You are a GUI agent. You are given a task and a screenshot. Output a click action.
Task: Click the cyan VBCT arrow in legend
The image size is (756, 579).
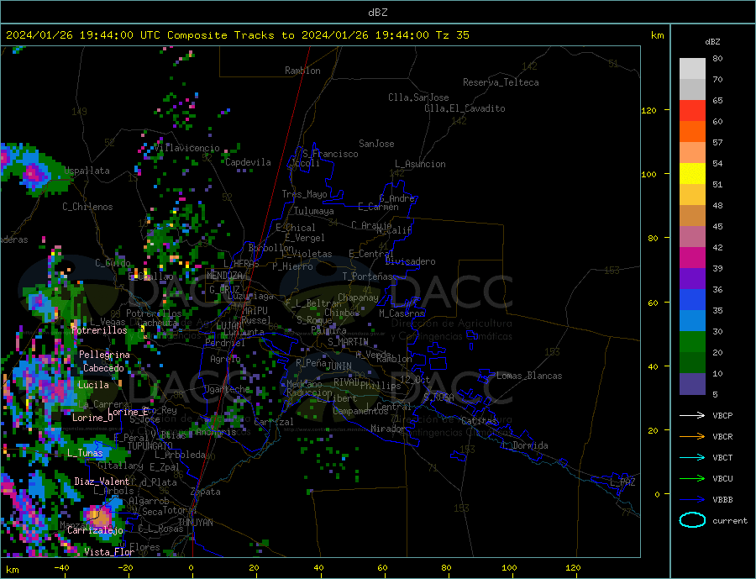tap(692, 457)
